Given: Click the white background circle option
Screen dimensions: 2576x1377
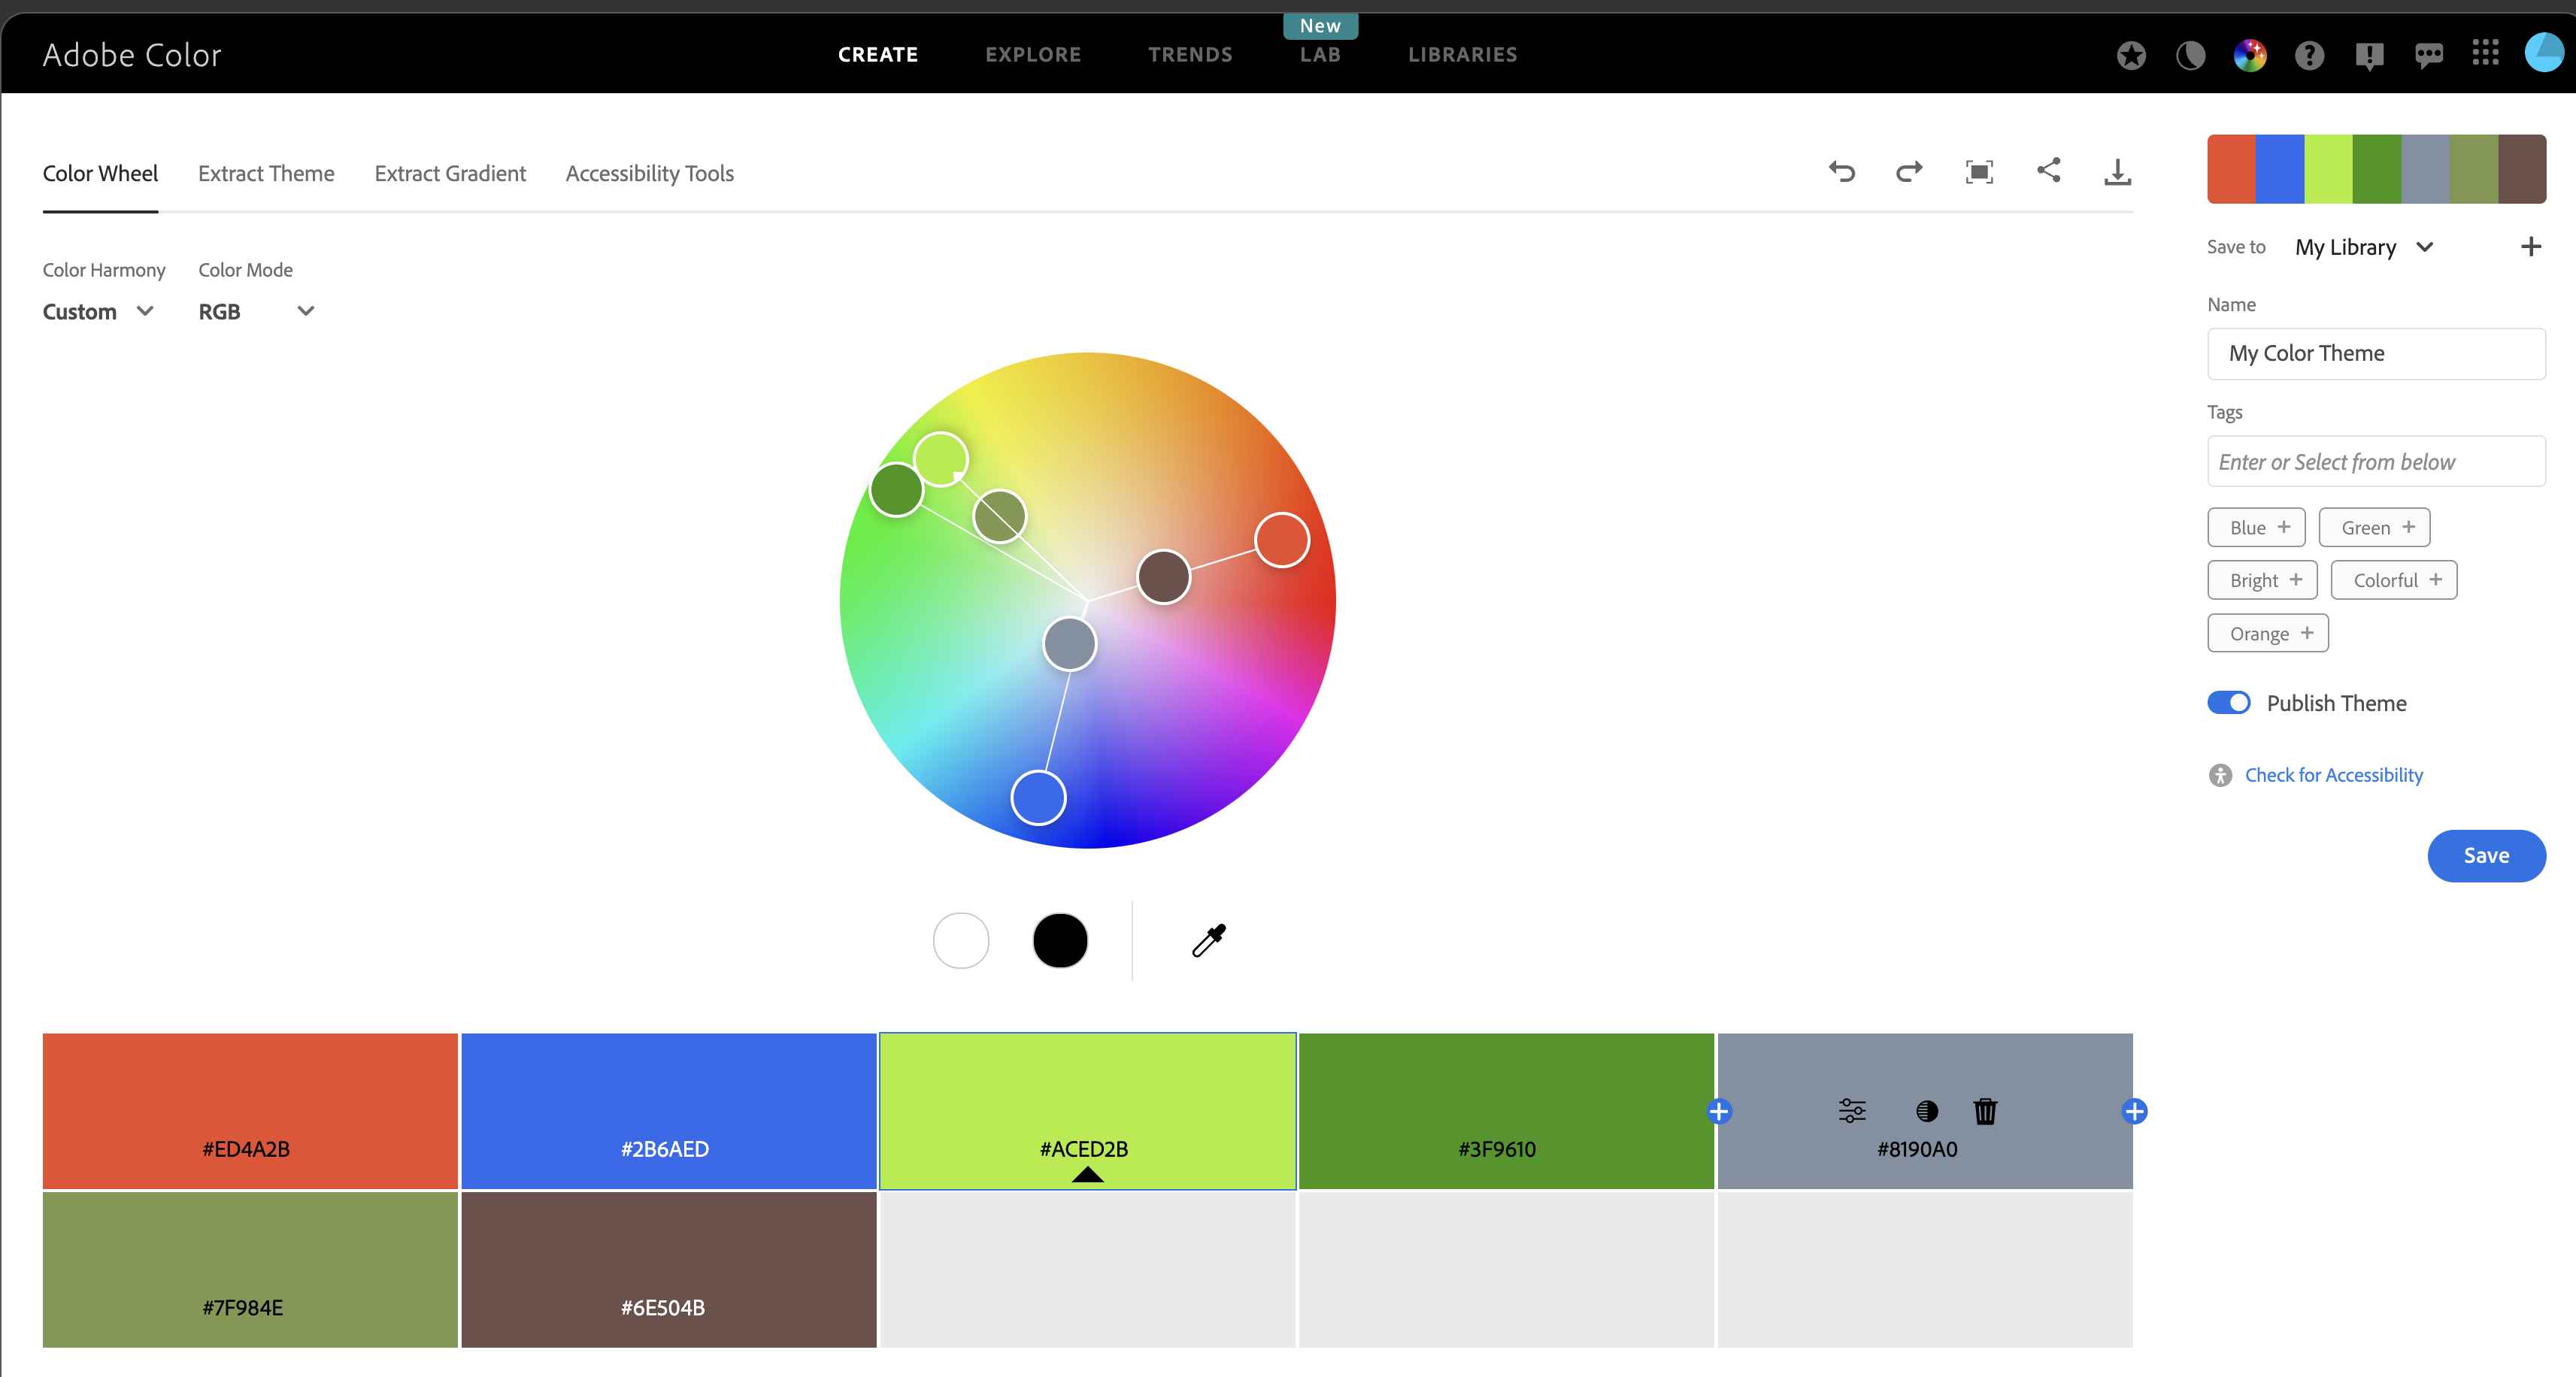Looking at the screenshot, I should (x=960, y=940).
